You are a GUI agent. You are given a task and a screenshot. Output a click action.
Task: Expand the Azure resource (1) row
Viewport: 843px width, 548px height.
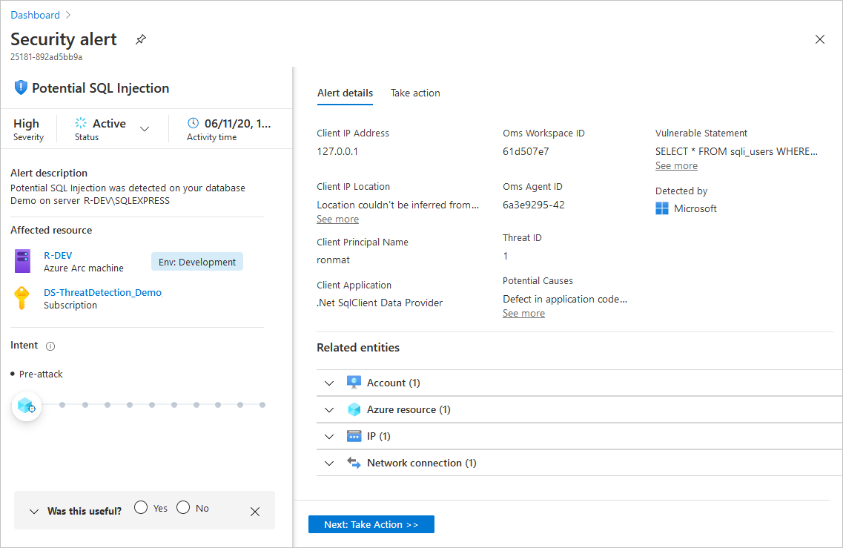click(x=329, y=410)
